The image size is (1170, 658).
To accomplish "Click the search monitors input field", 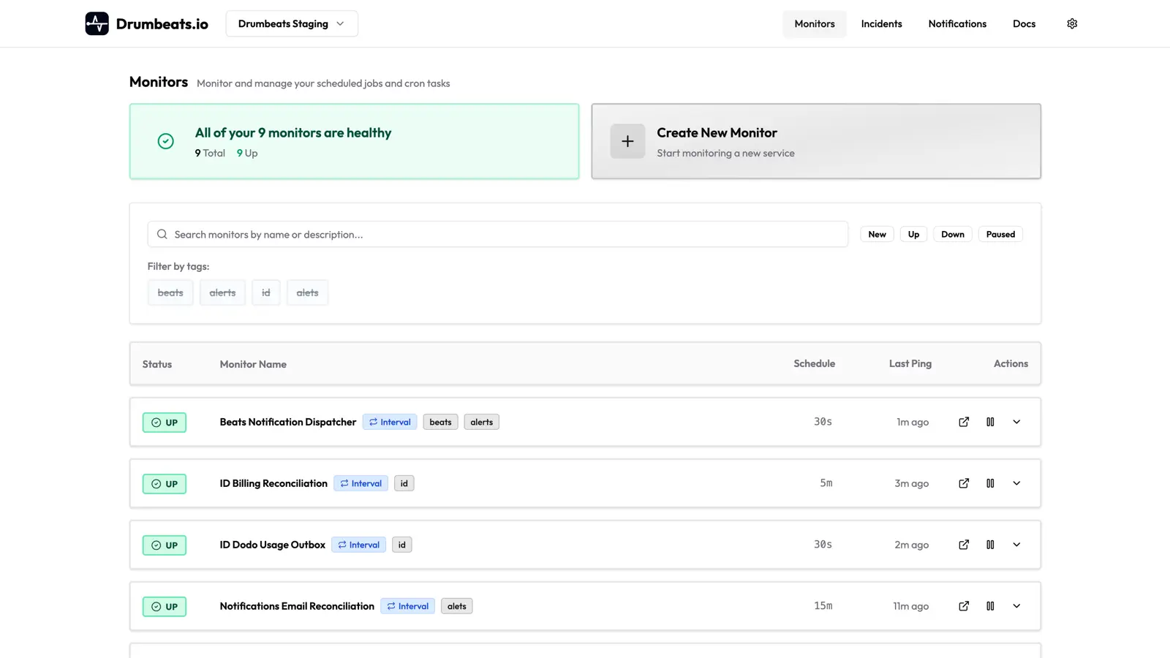I will [498, 234].
